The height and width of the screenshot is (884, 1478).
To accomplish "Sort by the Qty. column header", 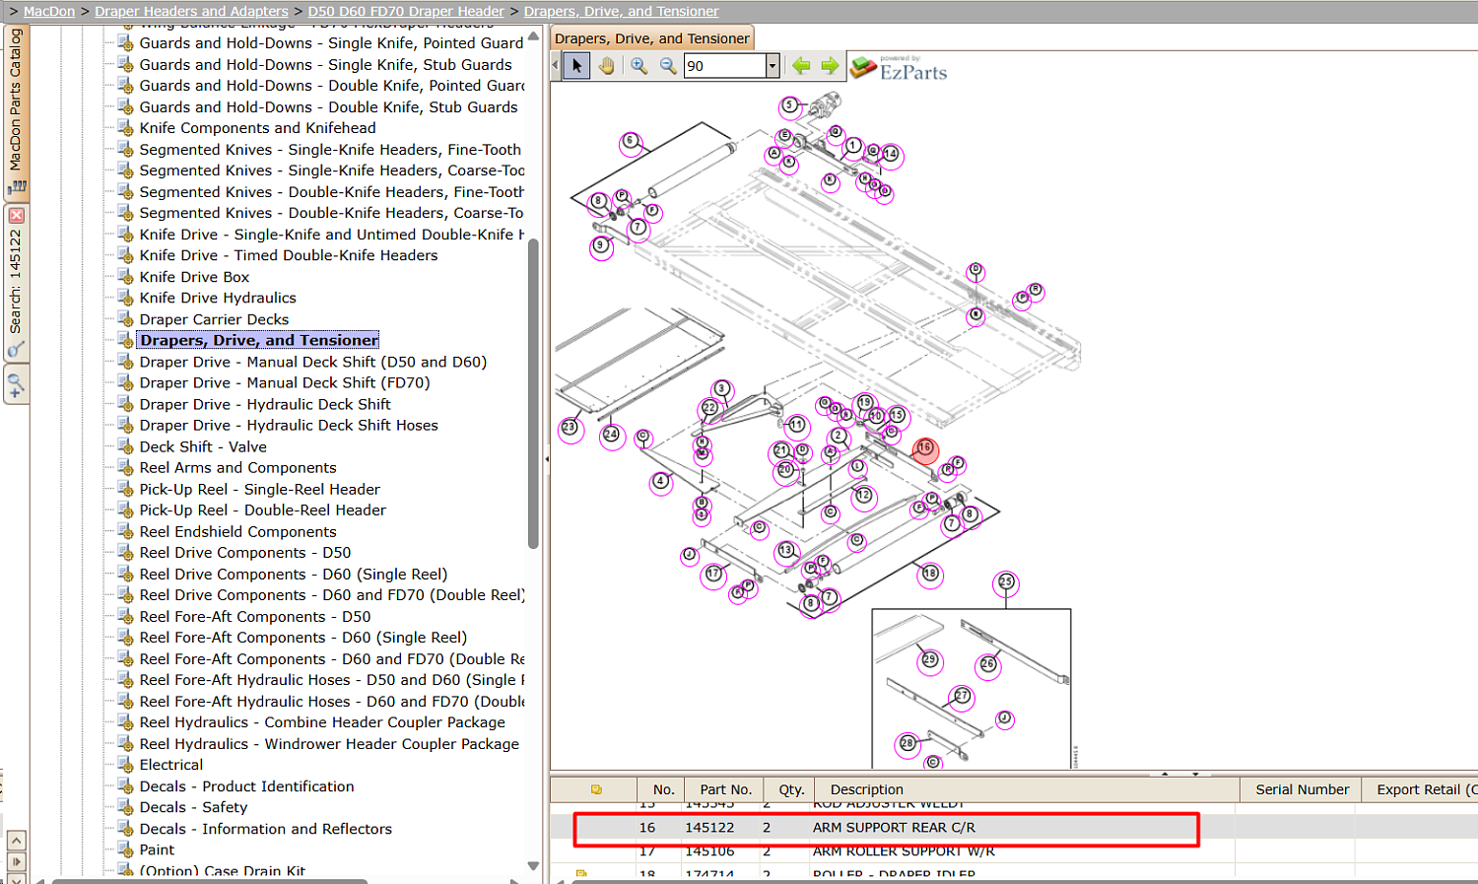I will tap(791, 789).
